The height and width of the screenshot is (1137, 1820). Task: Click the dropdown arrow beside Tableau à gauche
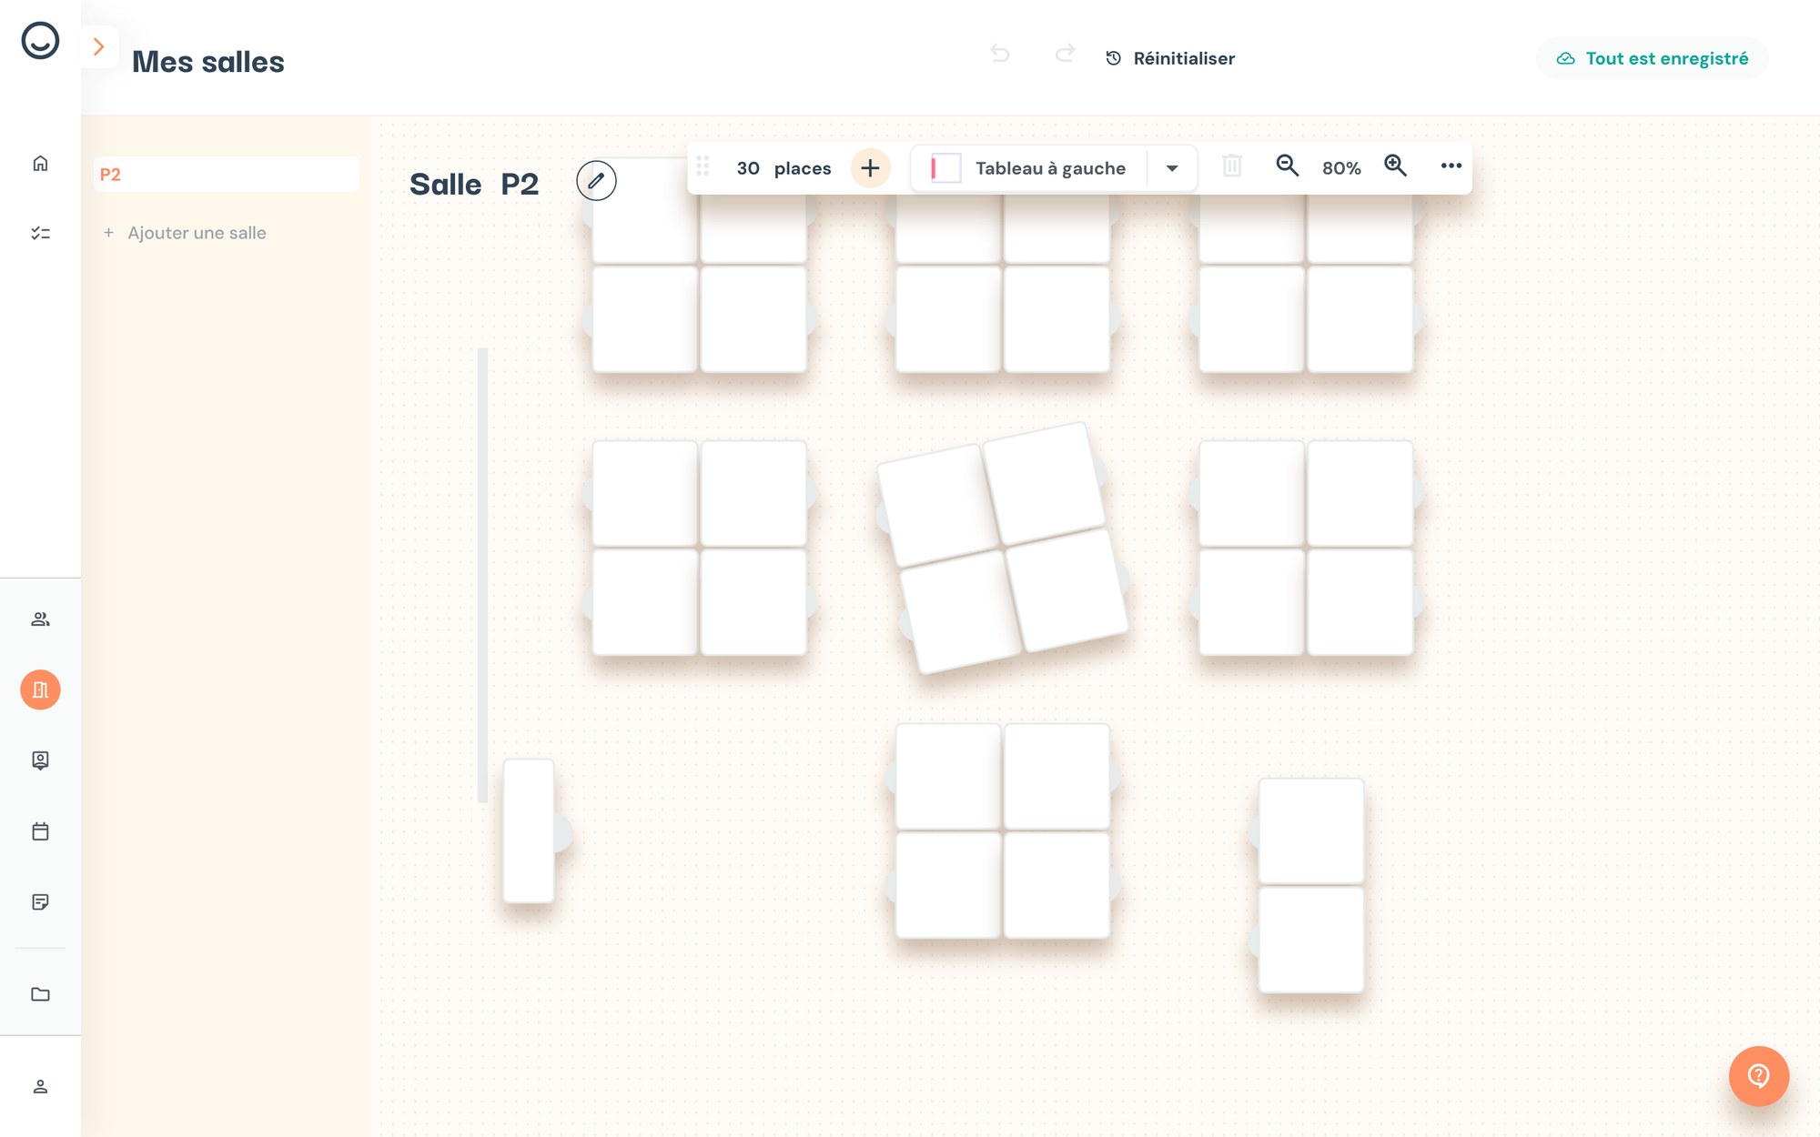tap(1172, 168)
